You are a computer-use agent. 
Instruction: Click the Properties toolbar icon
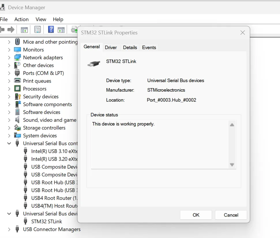(37, 29)
